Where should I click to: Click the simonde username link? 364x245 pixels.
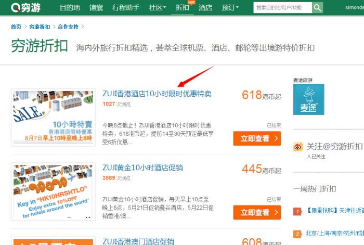coord(355,7)
